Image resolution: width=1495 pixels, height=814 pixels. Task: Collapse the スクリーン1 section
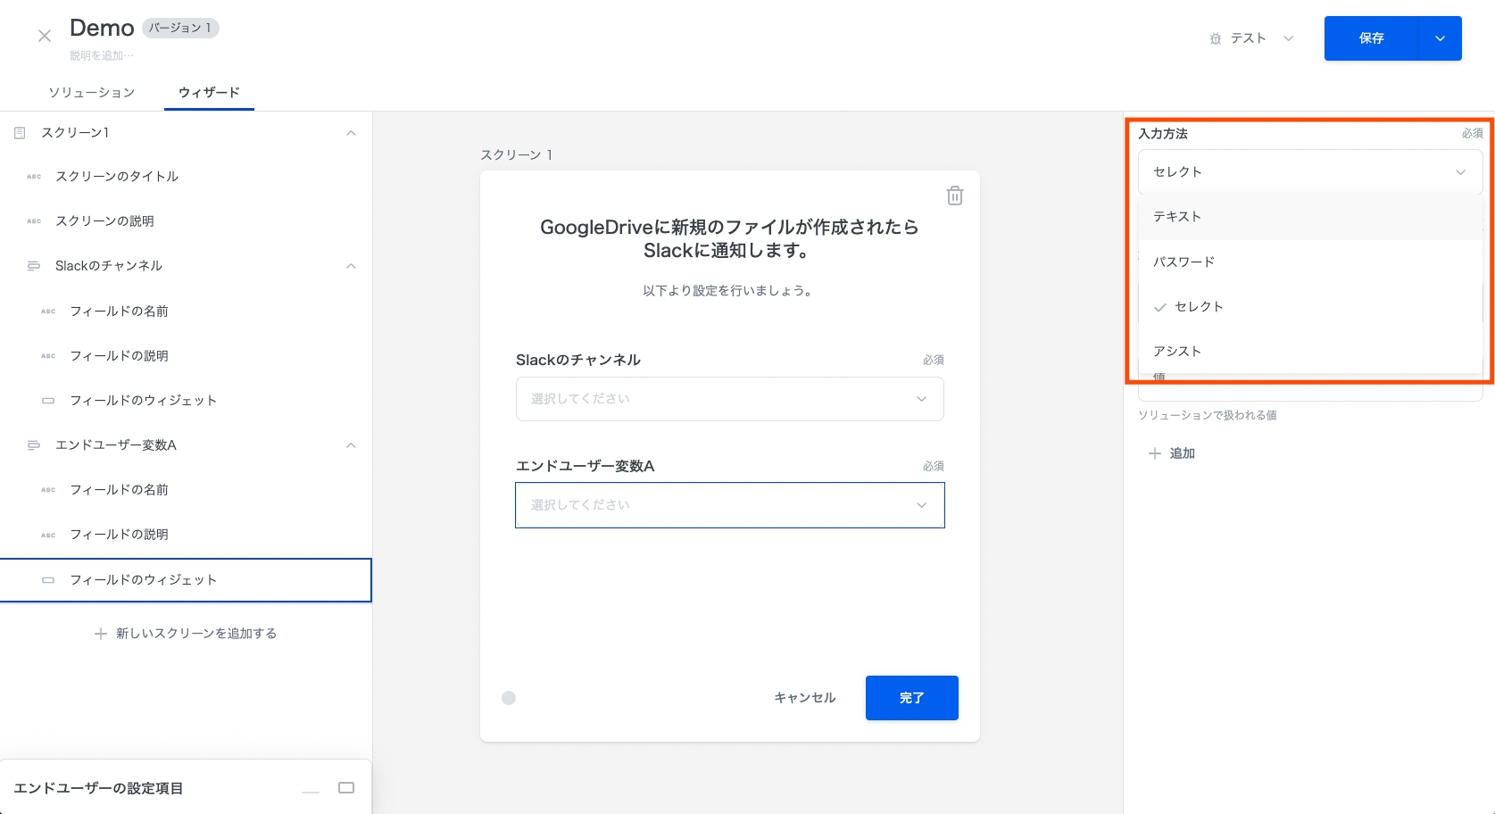[351, 133]
